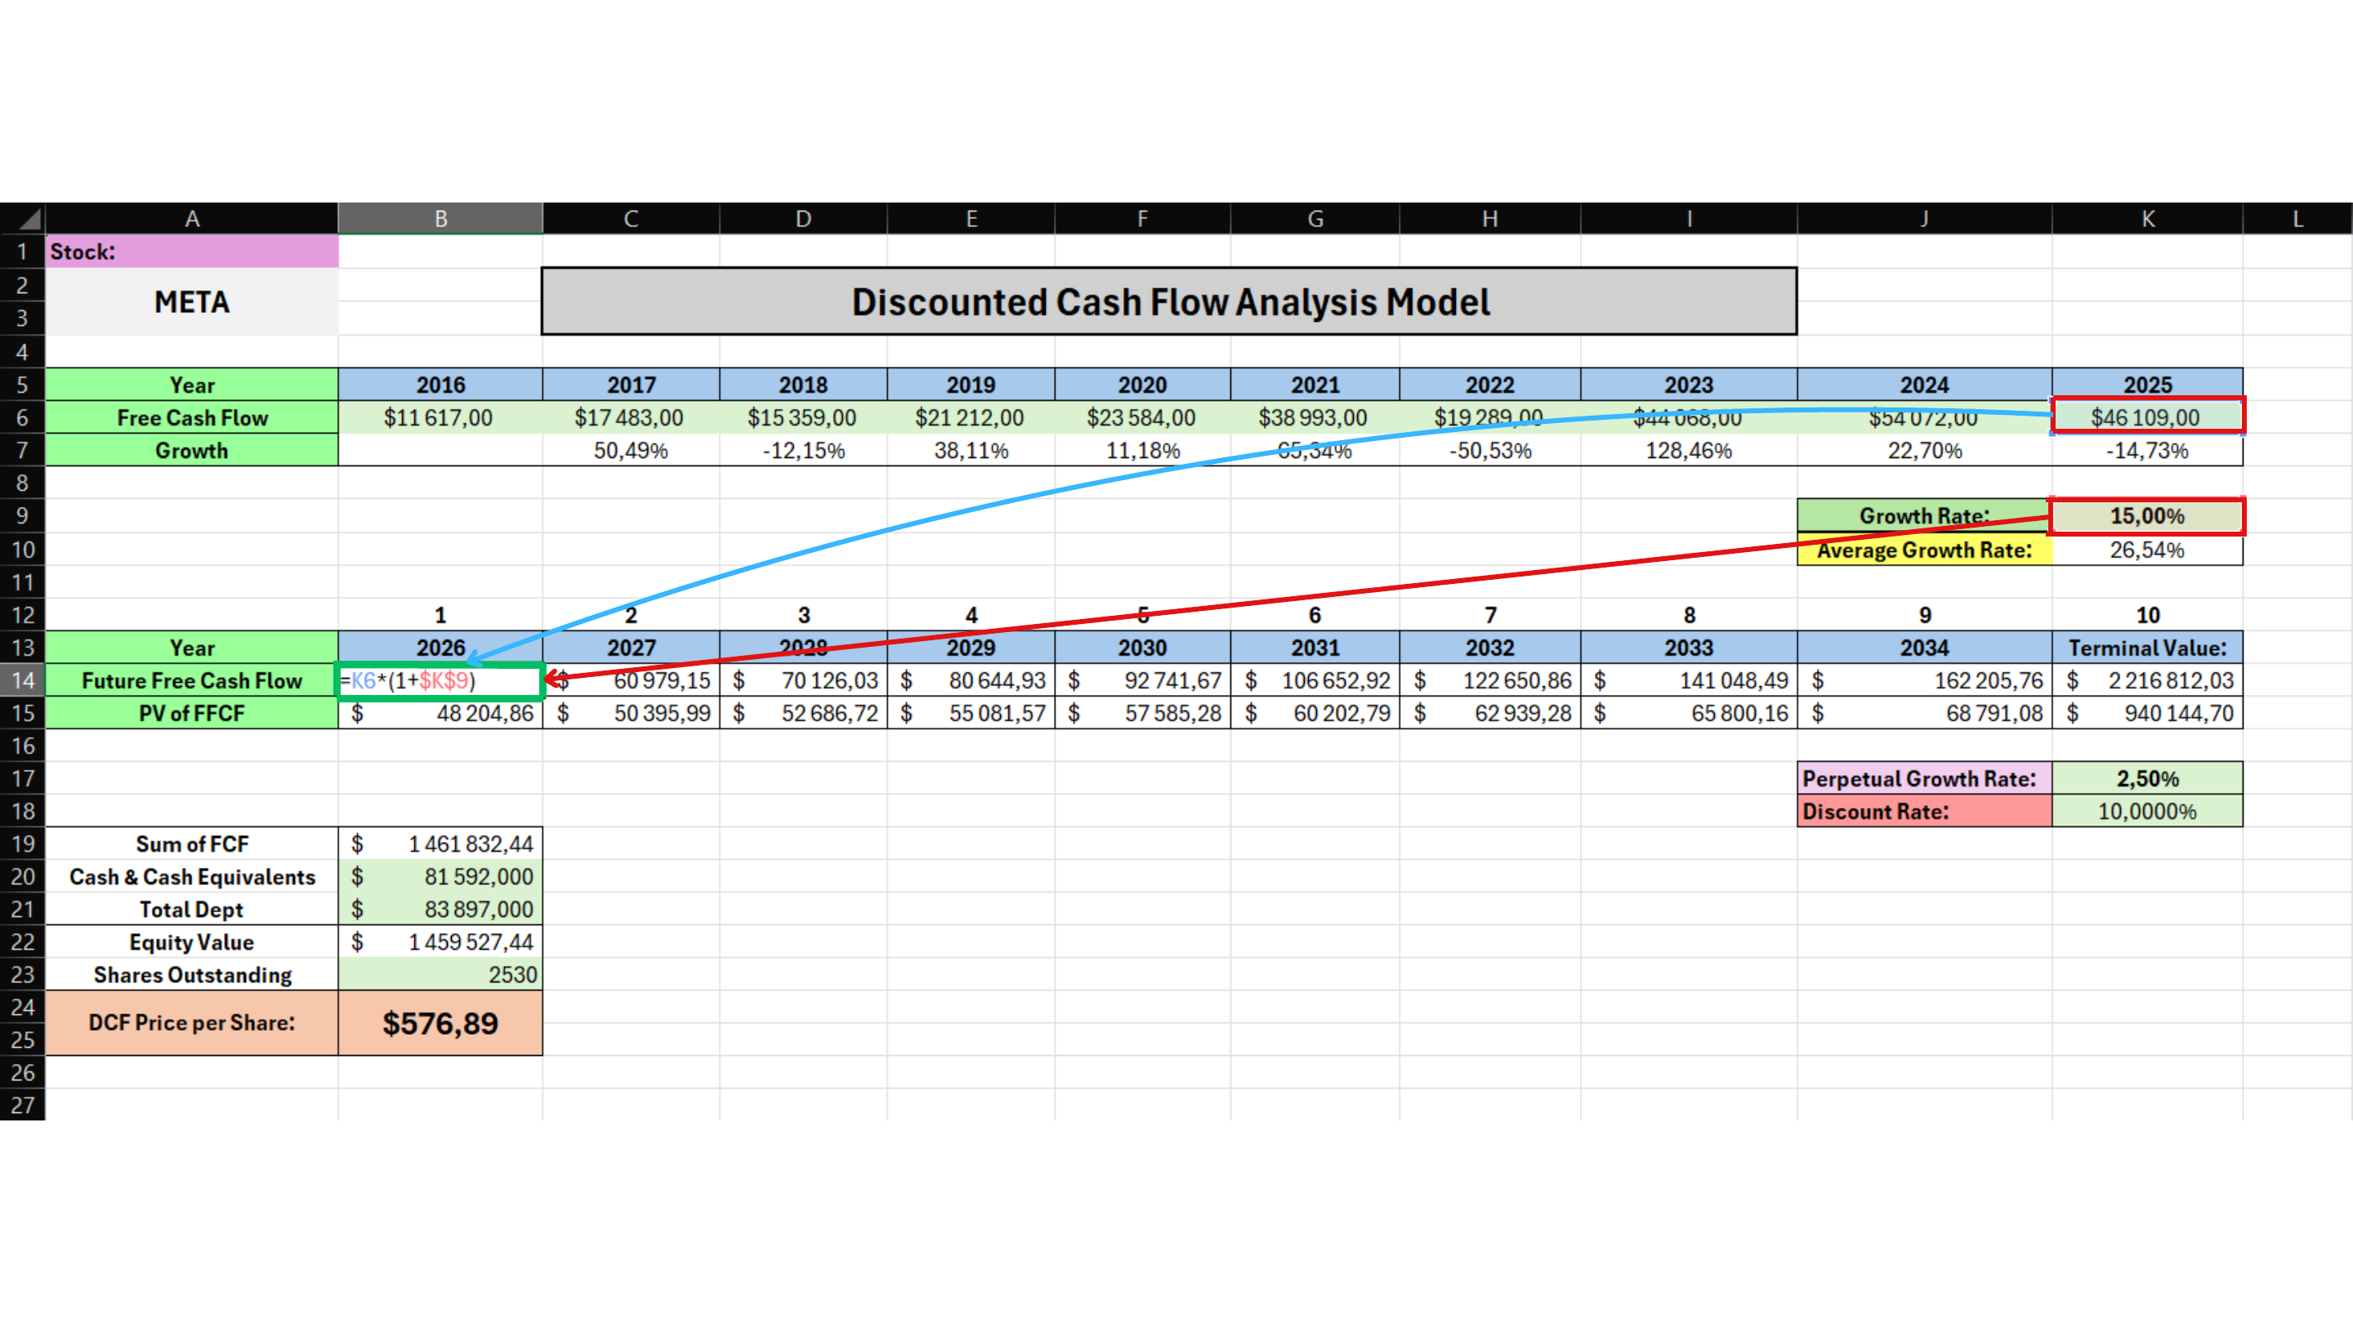
Task: Click the 'Discount Rate:' label cell
Action: coord(1924,812)
